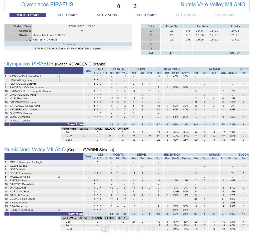Click Olympiacos Vote column header
Viewport: 257px width, 235px height.
click(88, 71)
